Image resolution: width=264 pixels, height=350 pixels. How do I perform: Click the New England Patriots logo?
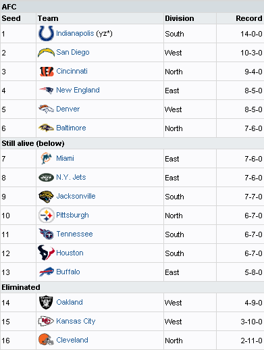pos(46,90)
